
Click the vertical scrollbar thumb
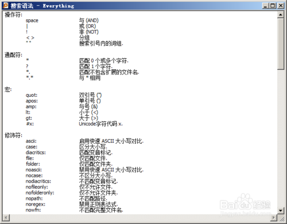coord(281,44)
